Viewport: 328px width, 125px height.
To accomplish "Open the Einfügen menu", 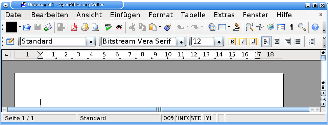I will pyautogui.click(x=125, y=15).
